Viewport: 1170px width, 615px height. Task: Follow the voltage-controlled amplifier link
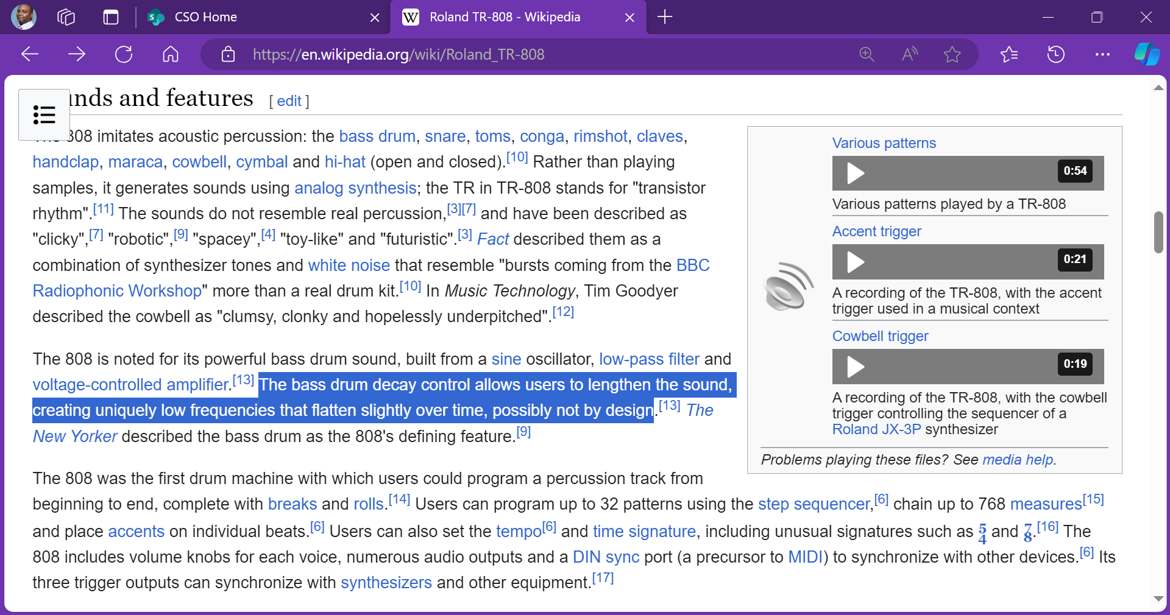[130, 384]
